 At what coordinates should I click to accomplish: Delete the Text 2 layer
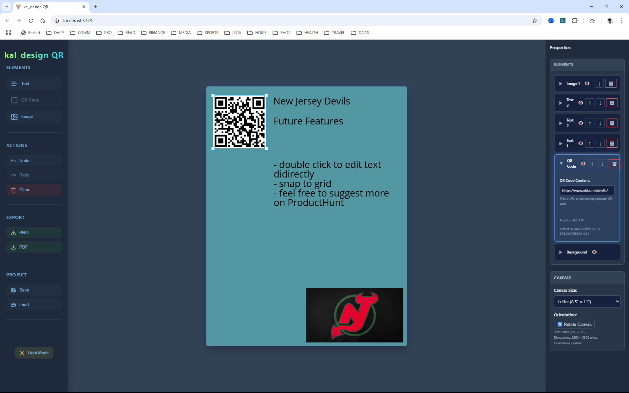click(612, 123)
